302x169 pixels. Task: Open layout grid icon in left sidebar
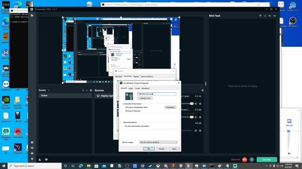(32, 142)
